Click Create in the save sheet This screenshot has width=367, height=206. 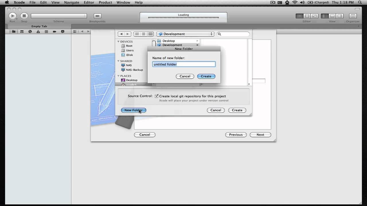tap(237, 110)
